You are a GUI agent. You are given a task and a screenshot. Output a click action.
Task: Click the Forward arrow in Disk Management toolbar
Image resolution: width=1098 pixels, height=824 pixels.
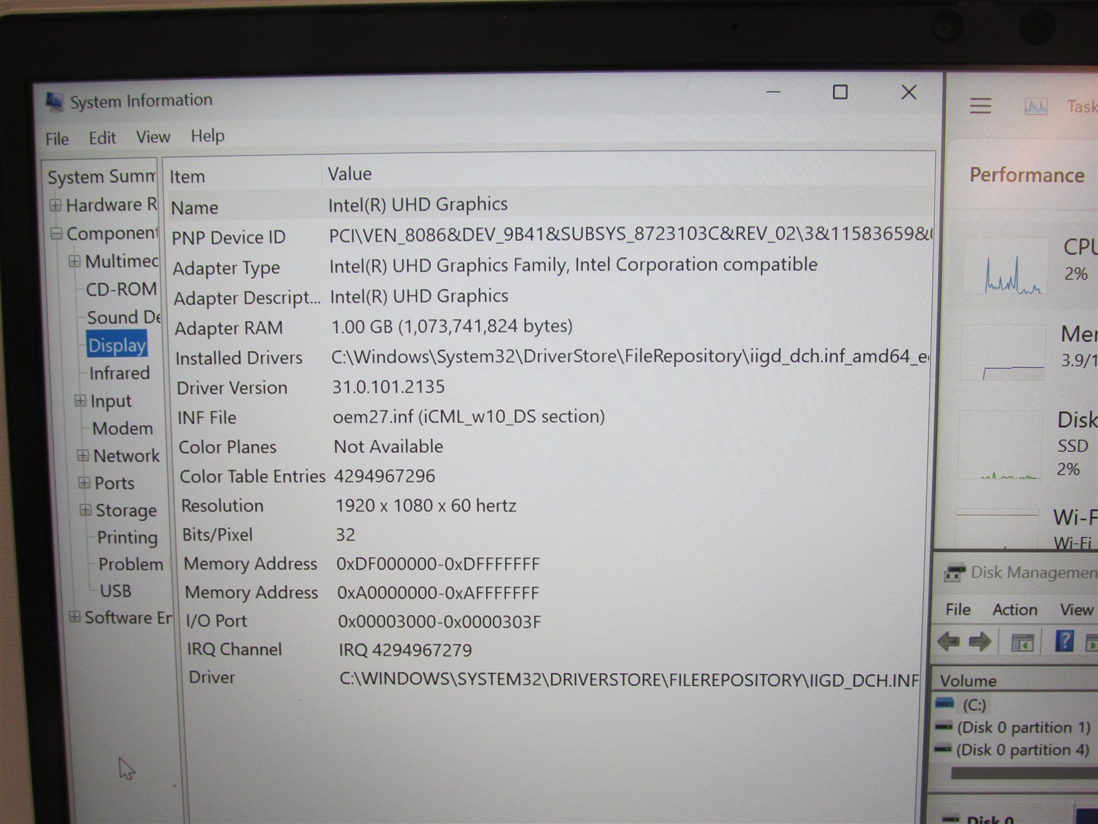[980, 641]
